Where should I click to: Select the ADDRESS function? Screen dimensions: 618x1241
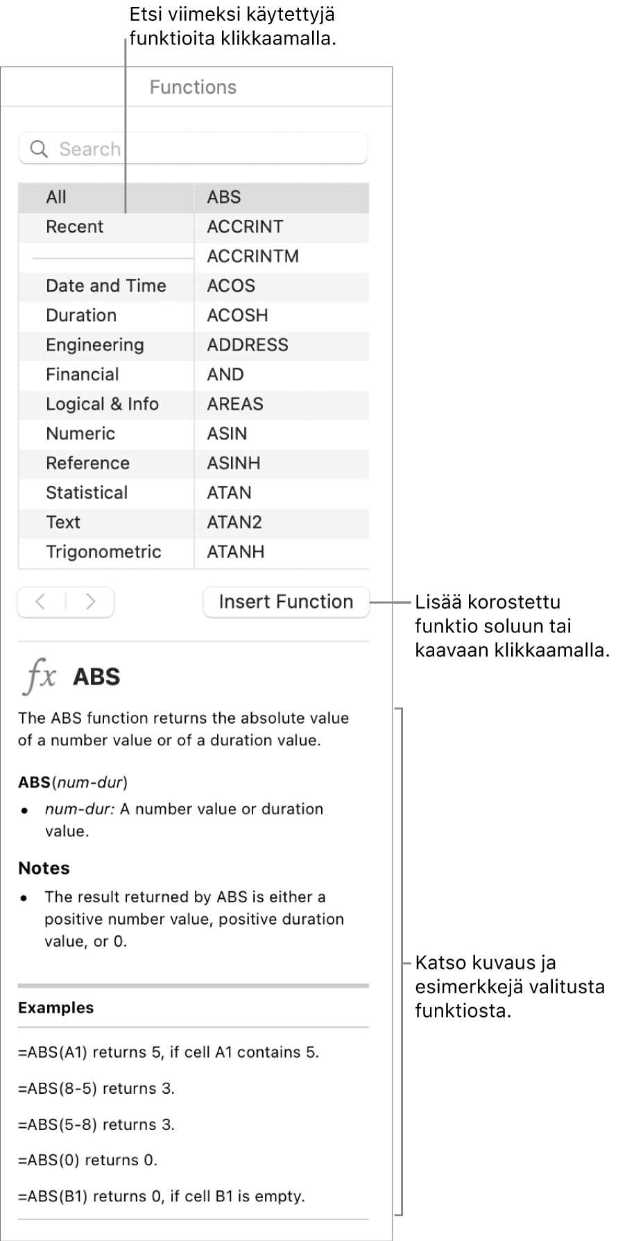tap(248, 345)
